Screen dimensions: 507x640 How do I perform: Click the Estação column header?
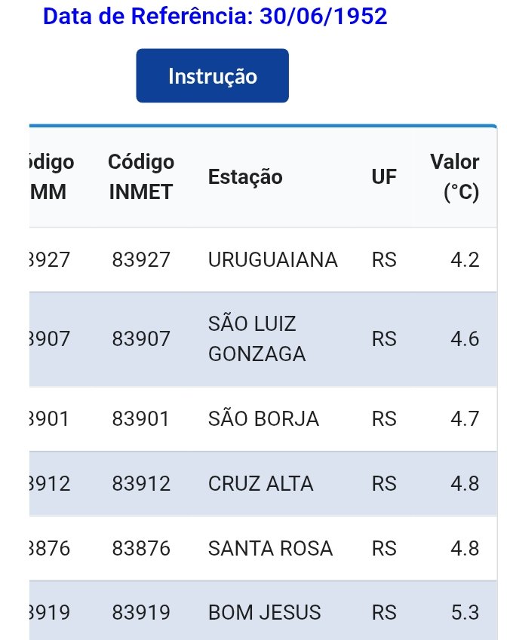tap(245, 176)
